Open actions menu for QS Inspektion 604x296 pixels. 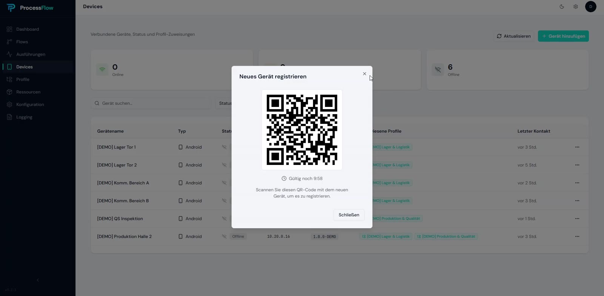click(577, 219)
